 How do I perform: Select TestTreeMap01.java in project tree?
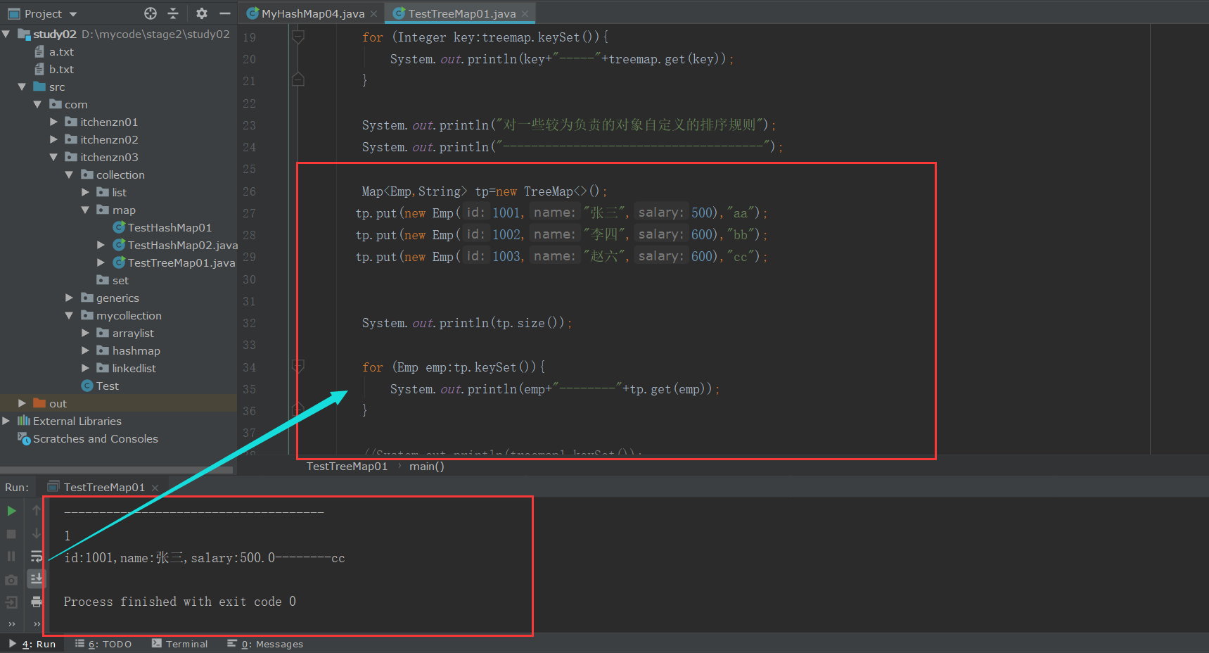181,262
